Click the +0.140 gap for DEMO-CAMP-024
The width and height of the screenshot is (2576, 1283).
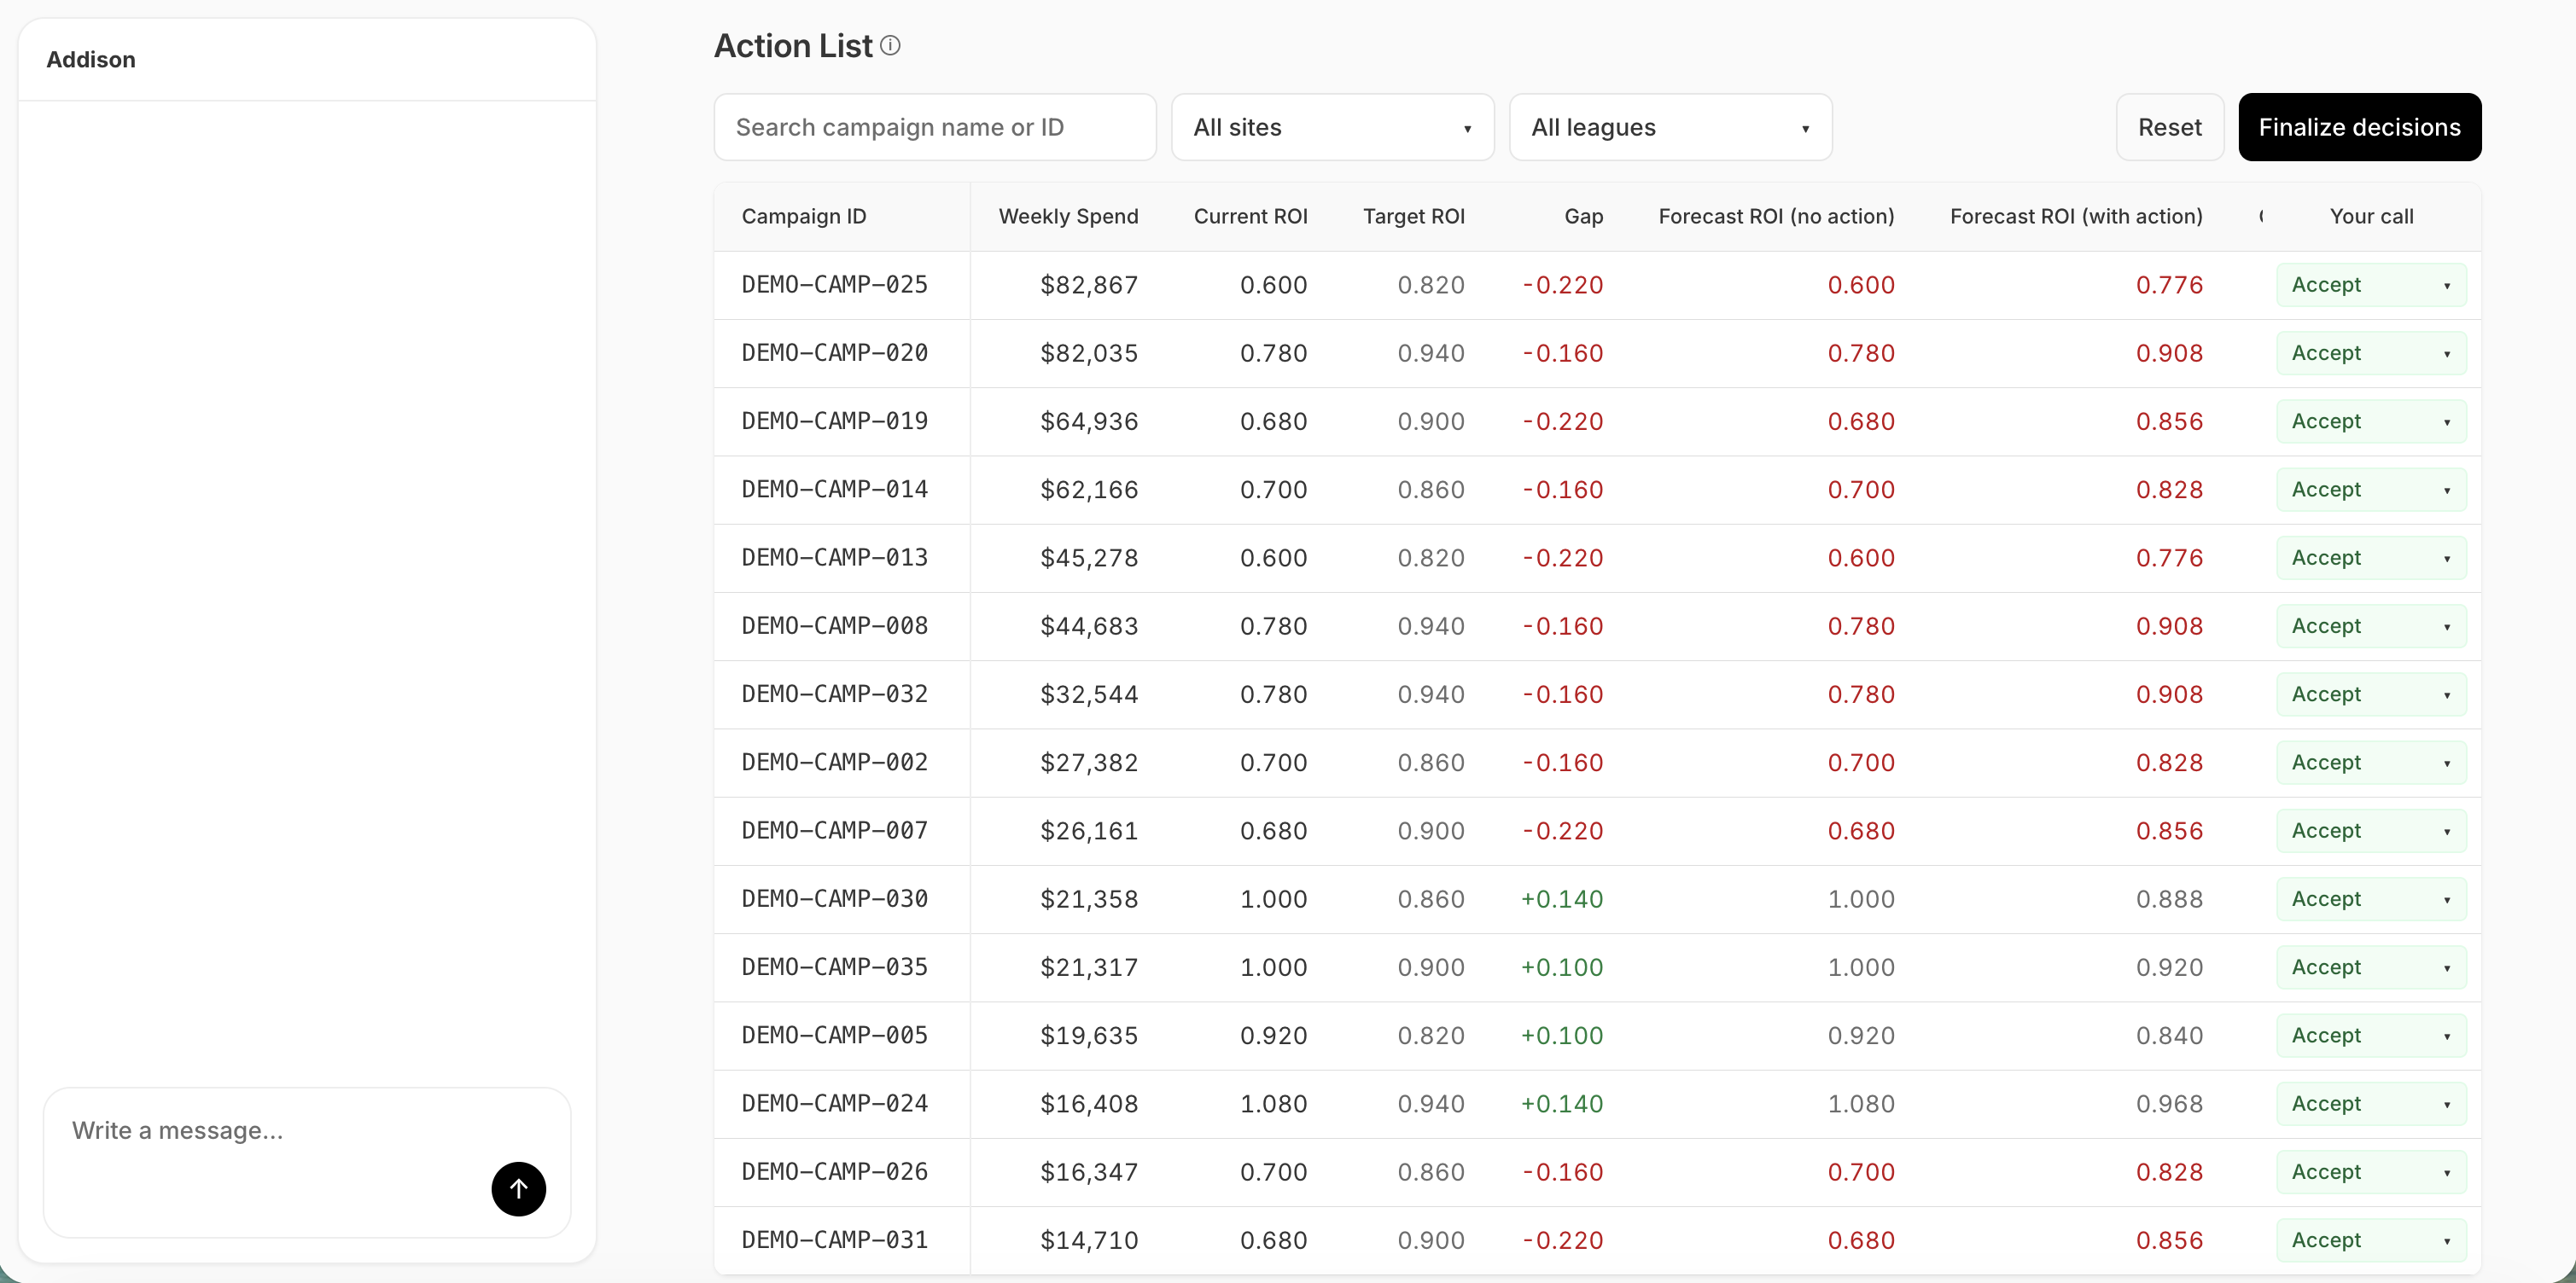tap(1561, 1104)
